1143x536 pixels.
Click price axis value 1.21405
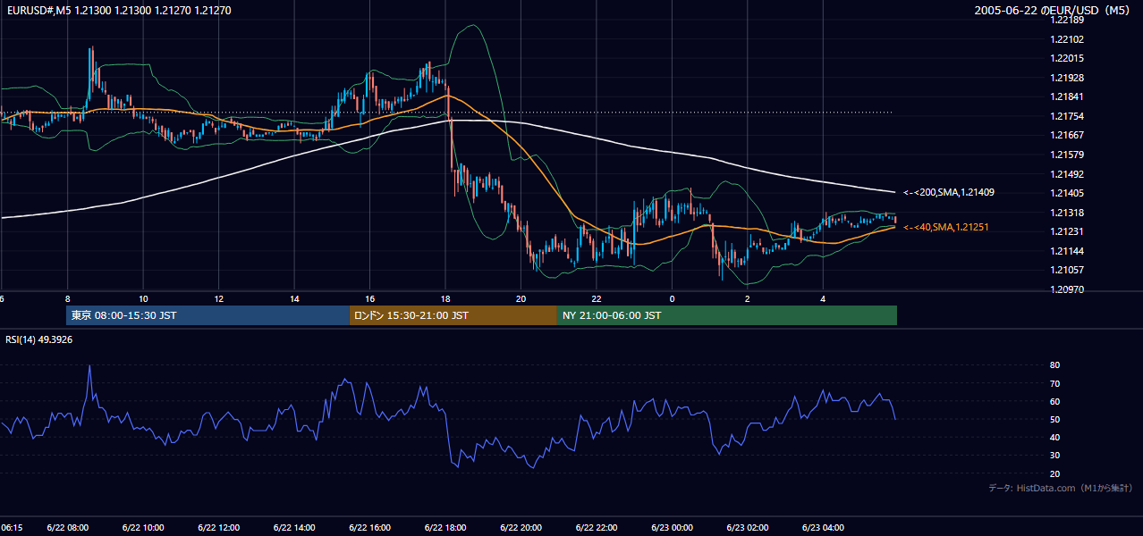click(1068, 193)
